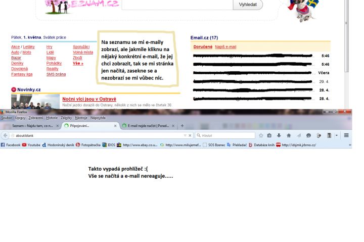Open a new tab with plus button

[x=182, y=126]
